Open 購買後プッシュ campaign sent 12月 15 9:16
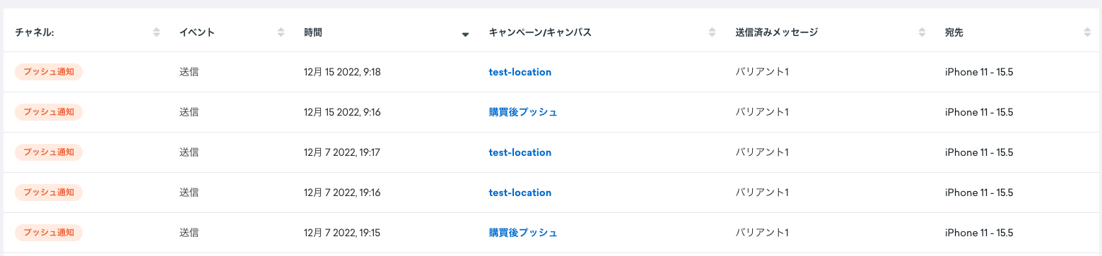Screen dimensions: 1102x256 (x=523, y=112)
